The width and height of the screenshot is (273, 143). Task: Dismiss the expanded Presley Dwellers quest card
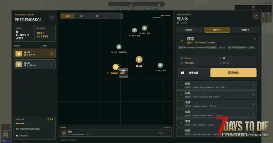point(254,39)
